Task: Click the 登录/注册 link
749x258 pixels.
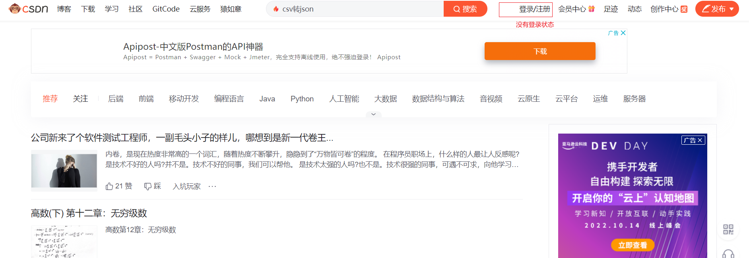Action: [x=534, y=9]
